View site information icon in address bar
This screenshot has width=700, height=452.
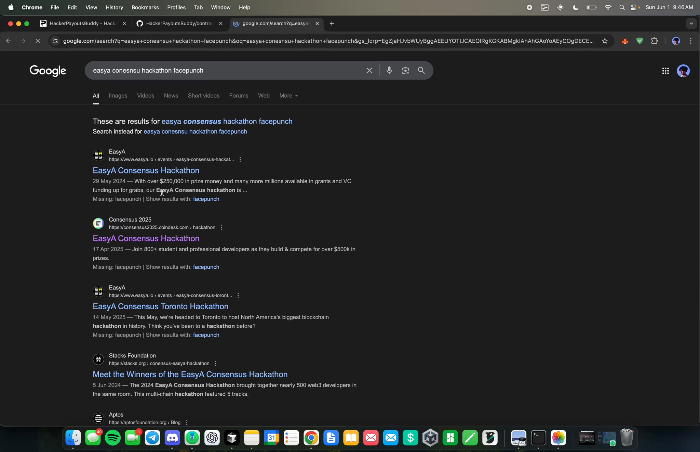point(55,41)
